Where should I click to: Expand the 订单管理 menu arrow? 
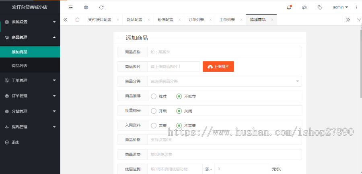pyautogui.click(x=54, y=96)
